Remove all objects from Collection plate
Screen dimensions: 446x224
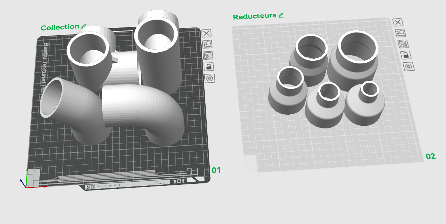(x=206, y=33)
